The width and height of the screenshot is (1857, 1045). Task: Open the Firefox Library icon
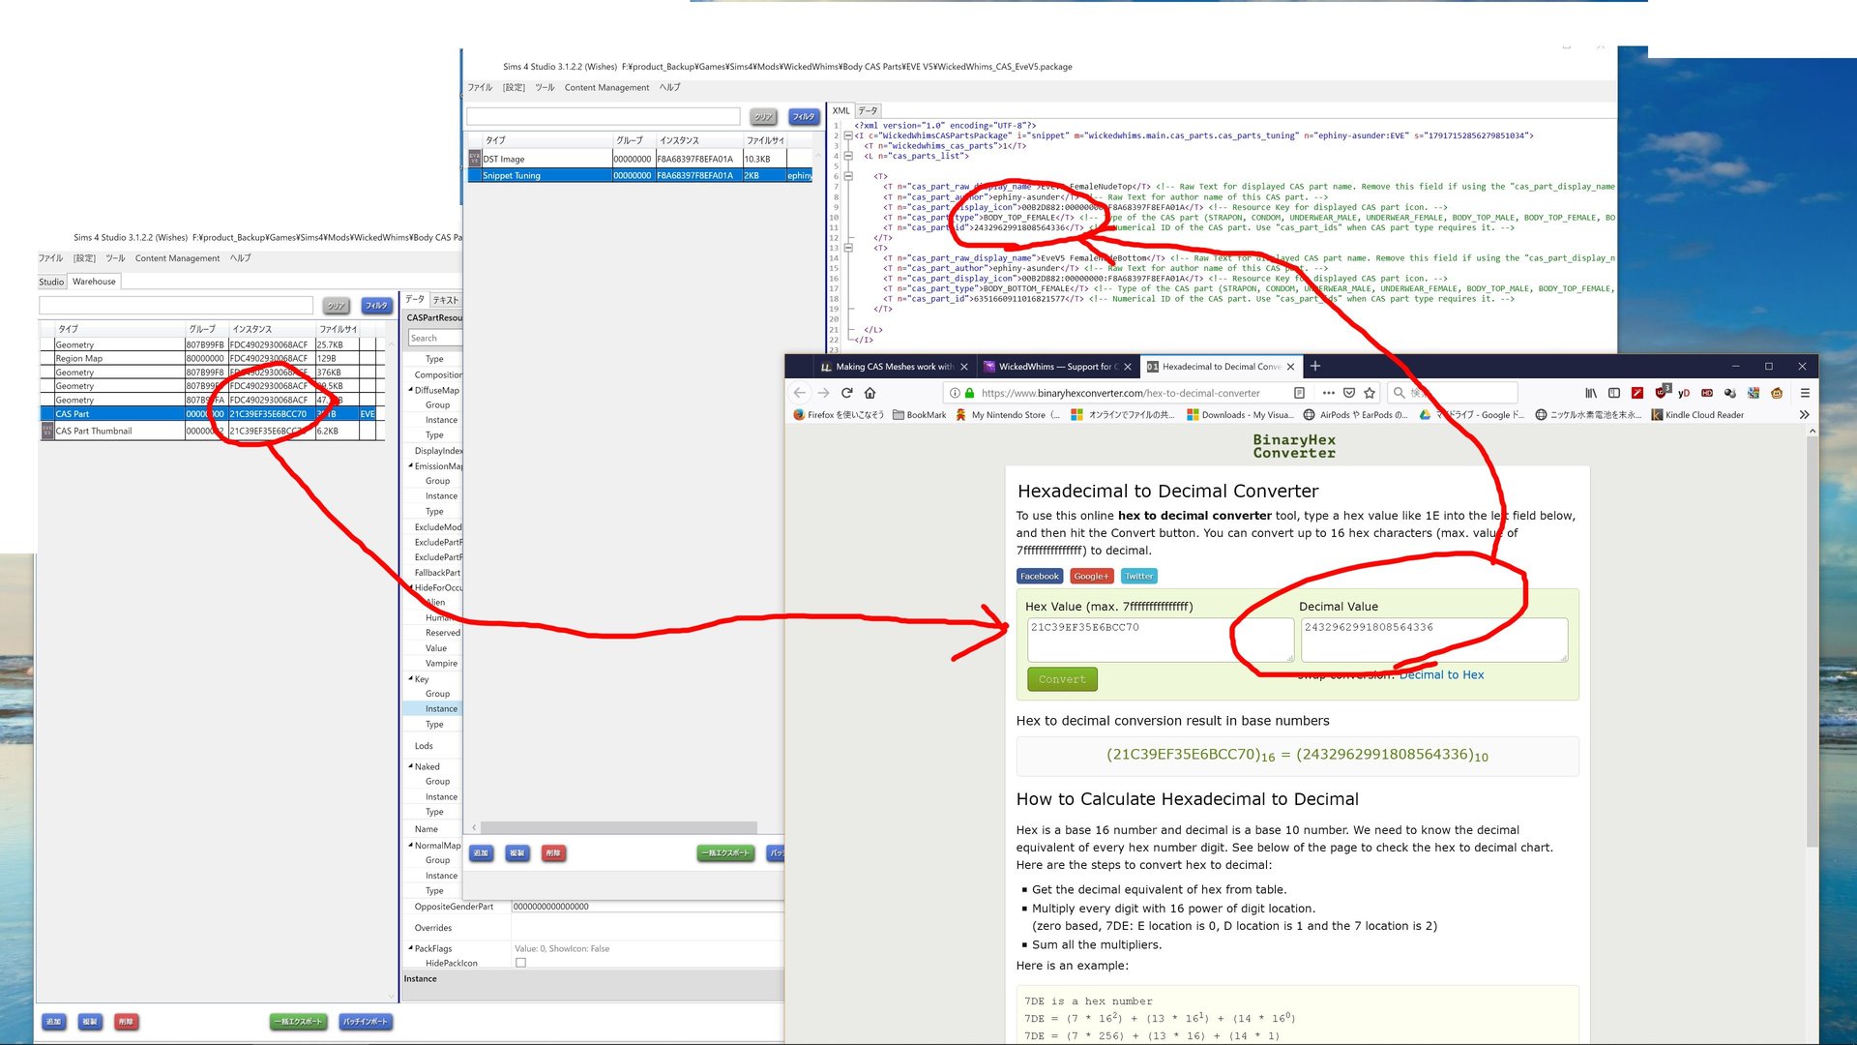click(1591, 393)
